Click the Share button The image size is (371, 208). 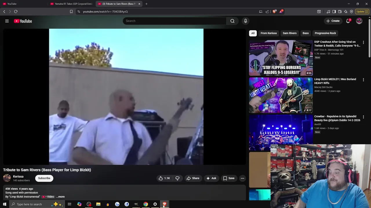pos(193,178)
